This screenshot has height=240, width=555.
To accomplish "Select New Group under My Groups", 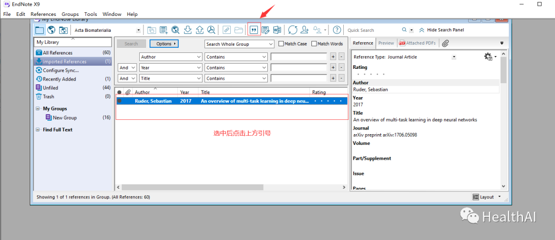I will [65, 118].
